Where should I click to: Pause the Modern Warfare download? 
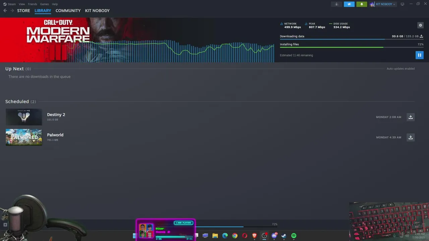tap(419, 55)
